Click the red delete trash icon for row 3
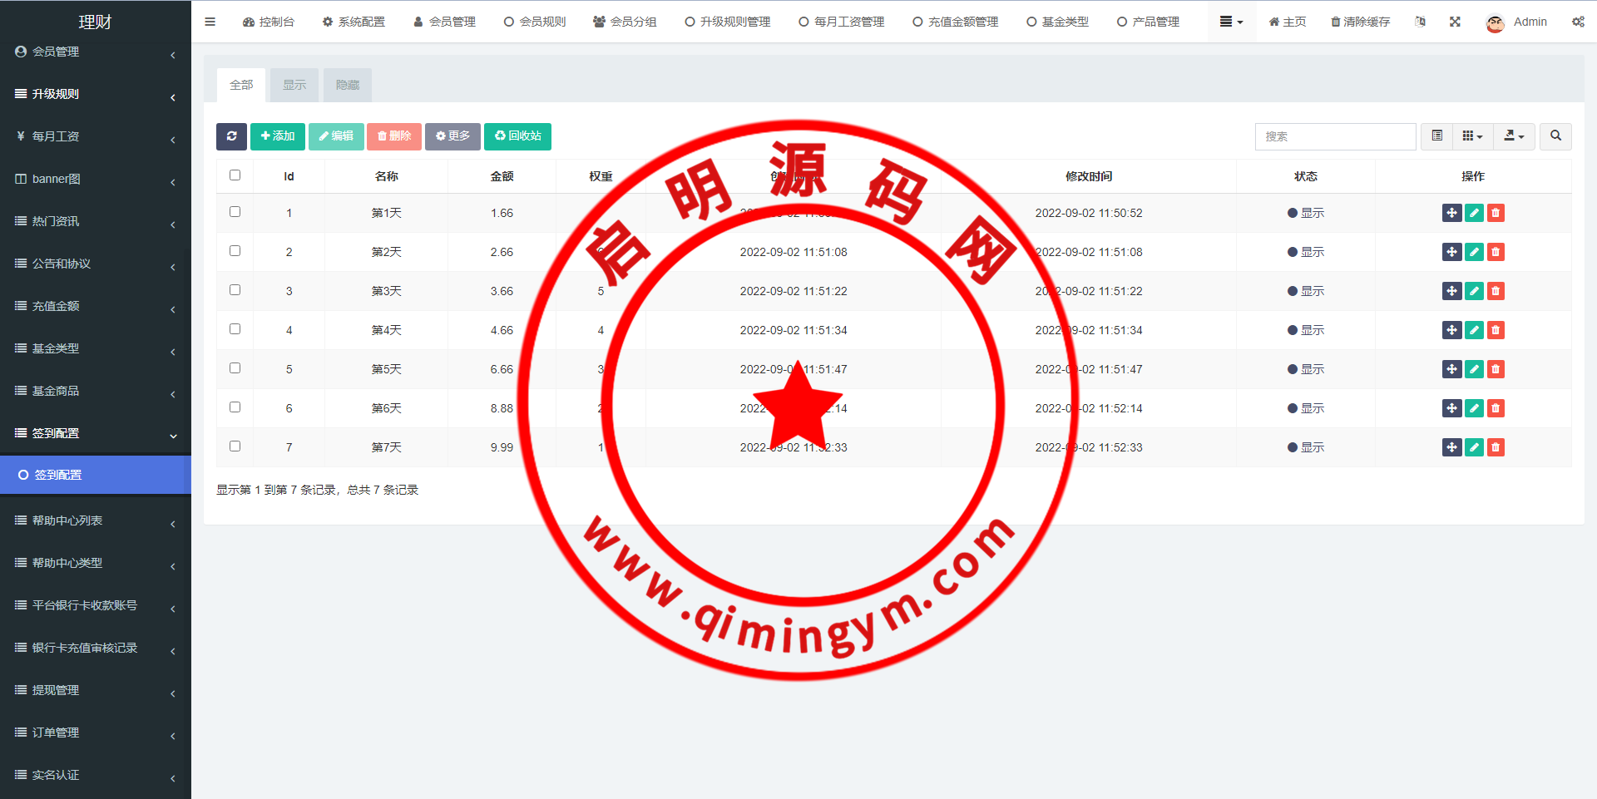The image size is (1597, 799). 1496,291
